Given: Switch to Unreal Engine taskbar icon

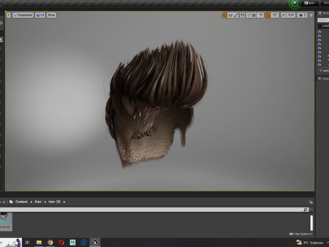Looking at the screenshot, I should 95,242.
